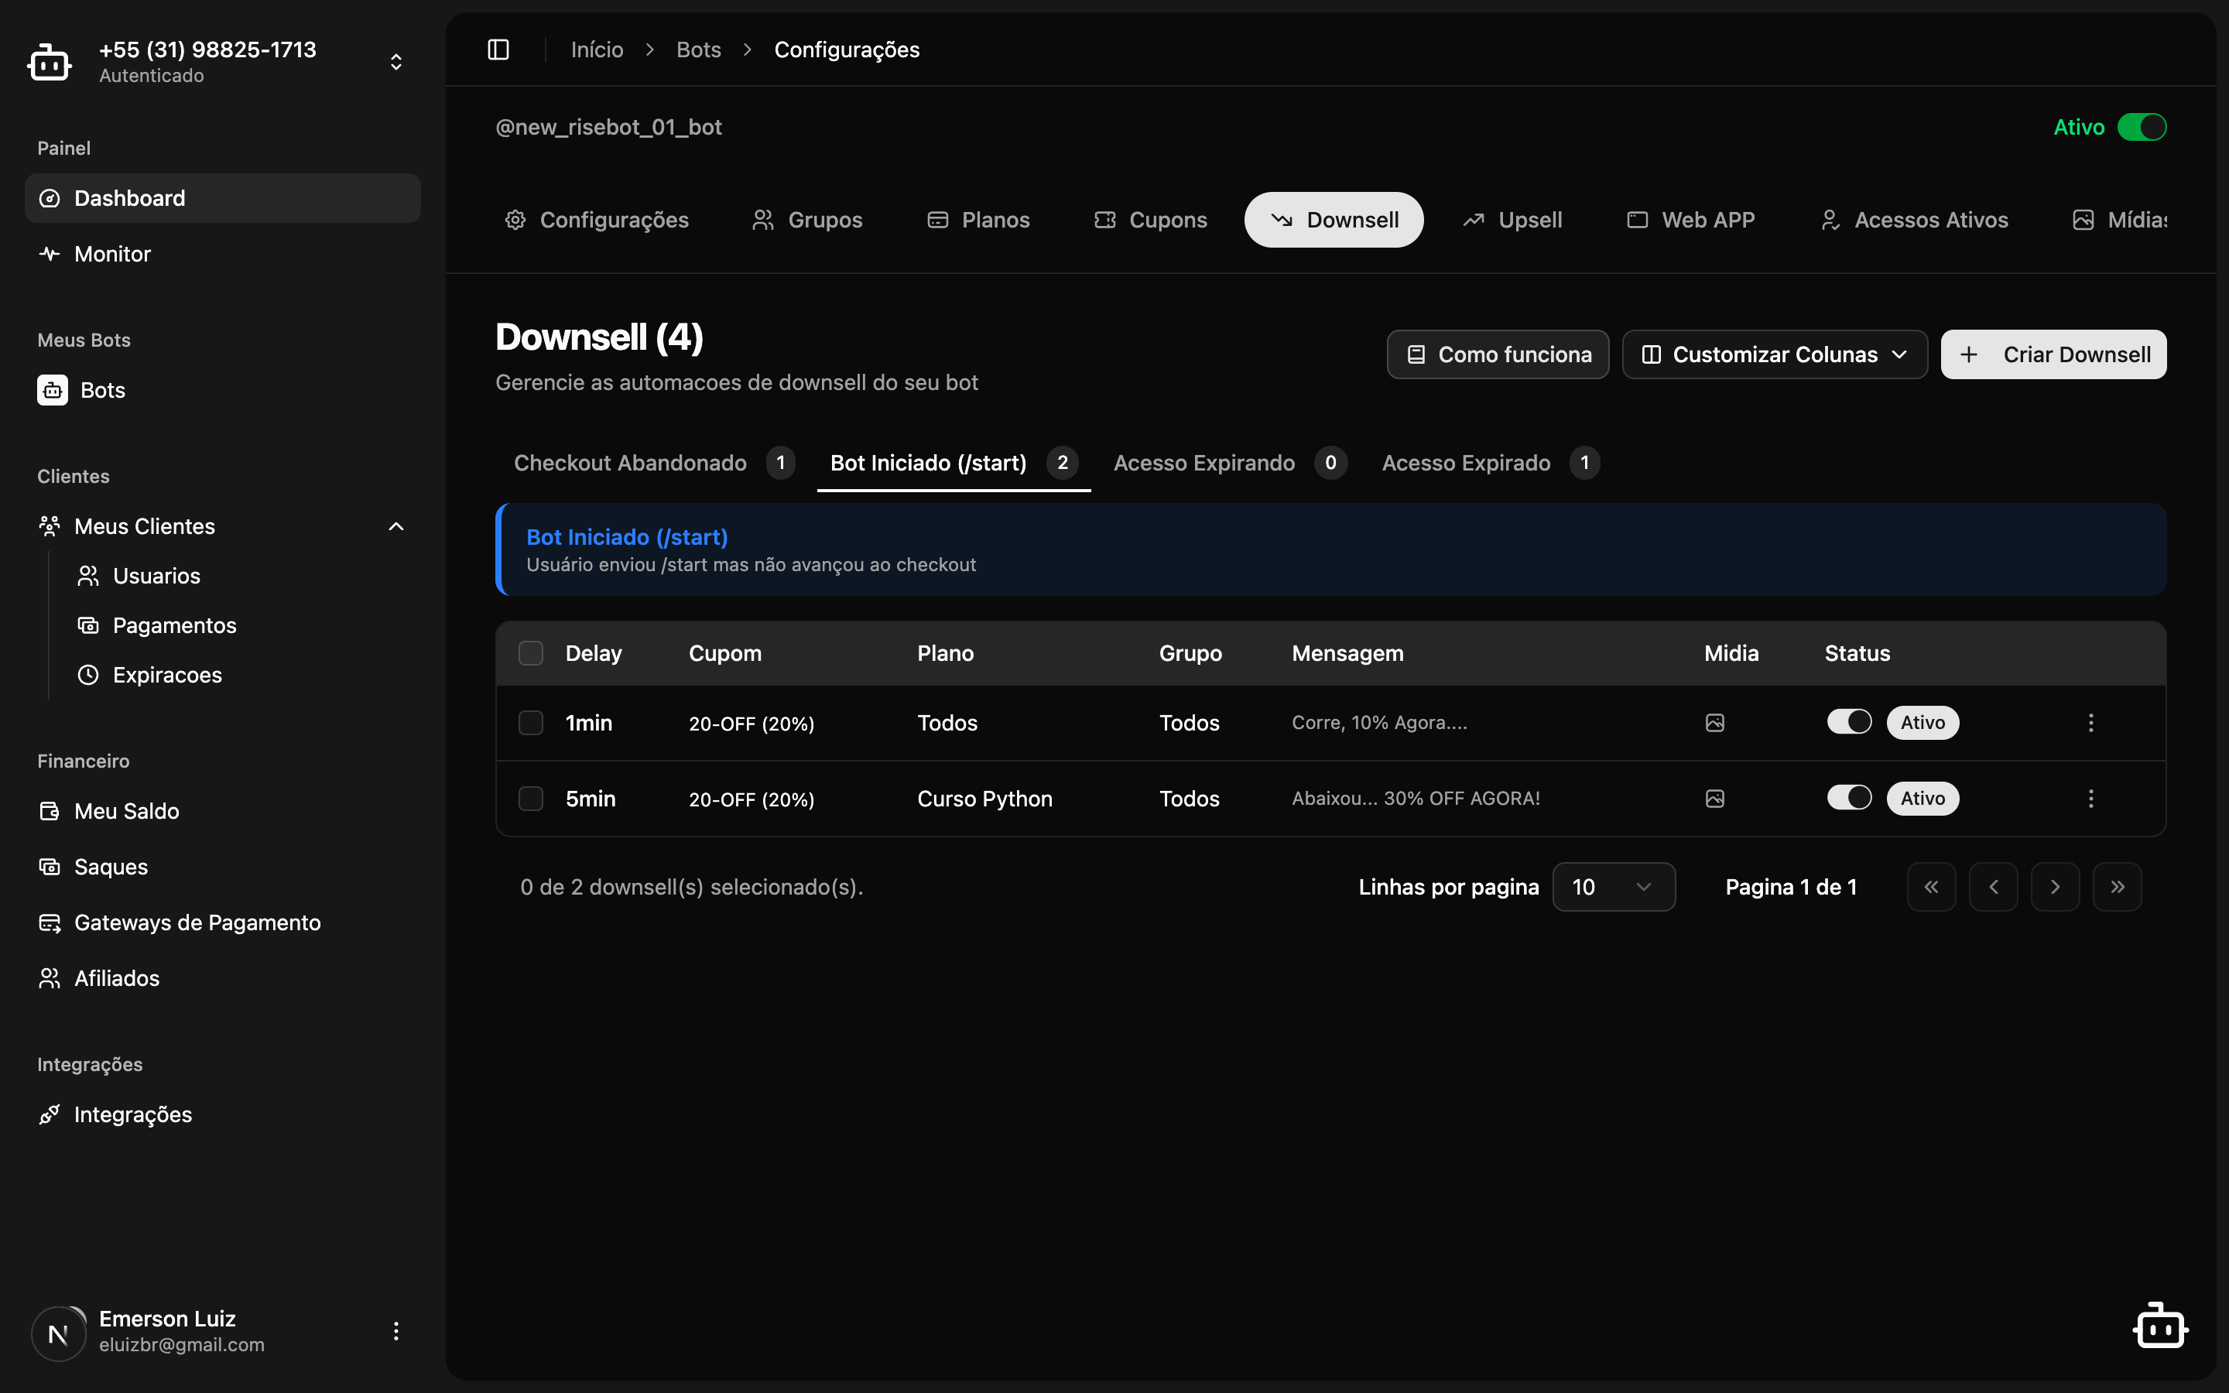Open Integrações page

(x=222, y=1114)
